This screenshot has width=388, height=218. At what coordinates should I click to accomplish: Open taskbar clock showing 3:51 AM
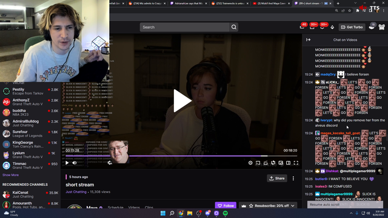(378, 213)
